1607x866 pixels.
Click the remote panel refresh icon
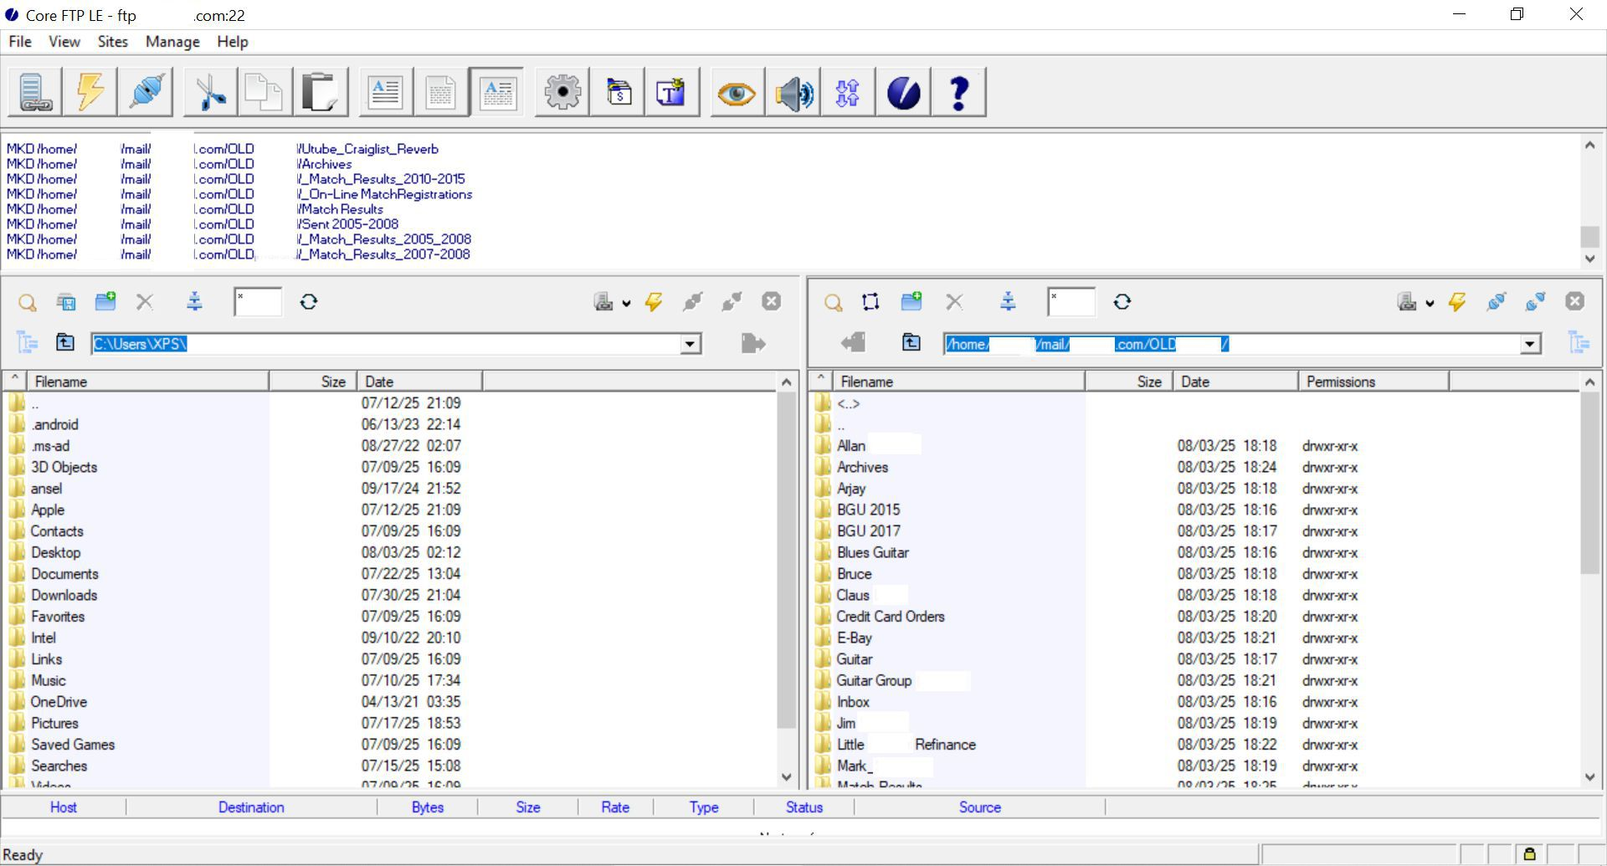point(1122,302)
